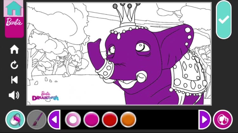Pick the white color swatch
The height and width of the screenshot is (133, 238).
pyautogui.click(x=73, y=119)
